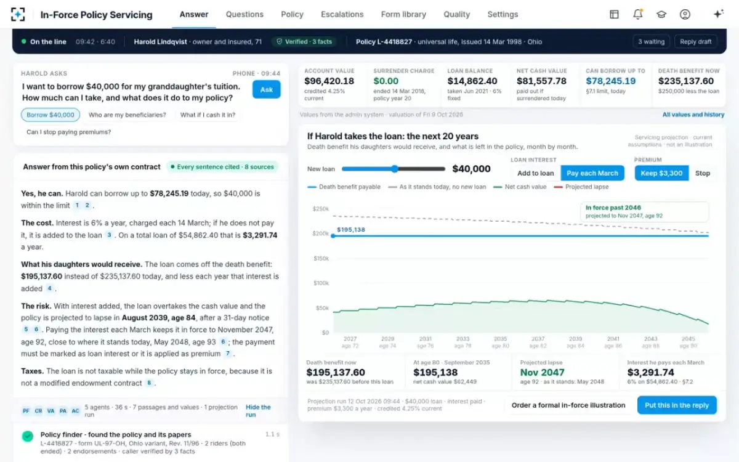Image resolution: width=739 pixels, height=462 pixels.
Task: Open the Policy tab
Action: pyautogui.click(x=292, y=14)
